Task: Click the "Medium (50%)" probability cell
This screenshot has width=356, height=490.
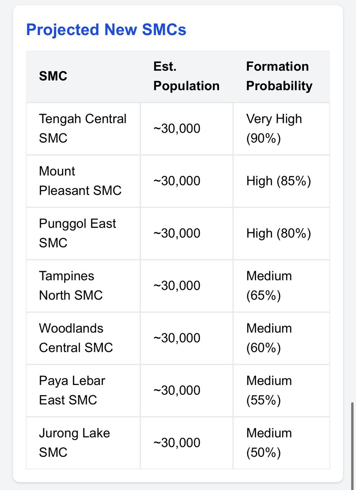Action: coord(269,442)
